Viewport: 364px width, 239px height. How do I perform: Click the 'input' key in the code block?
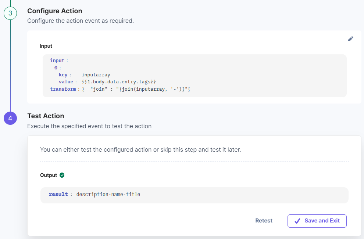(57, 60)
